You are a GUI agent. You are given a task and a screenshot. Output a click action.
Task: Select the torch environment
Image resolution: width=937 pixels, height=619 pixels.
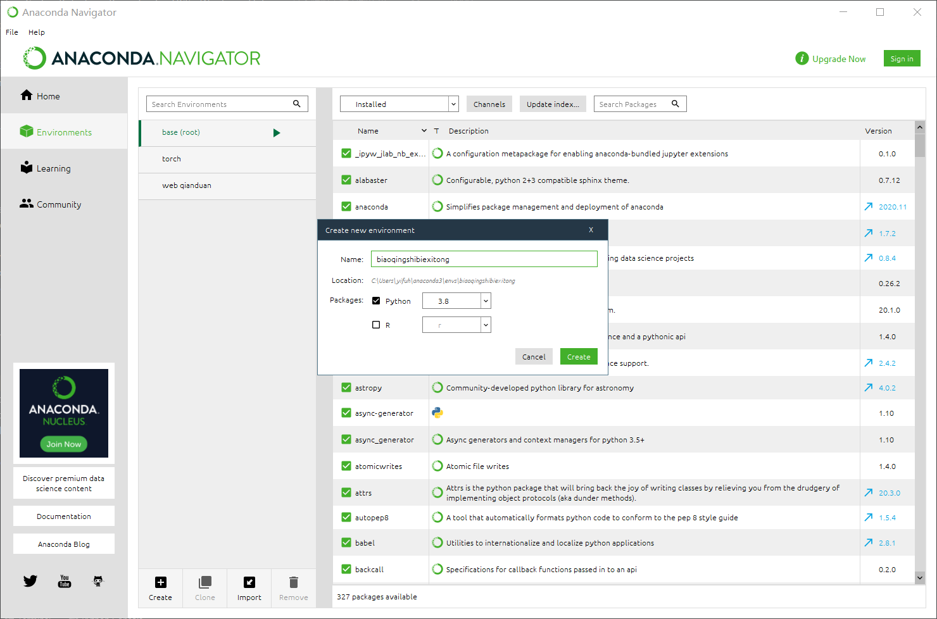tap(227, 159)
